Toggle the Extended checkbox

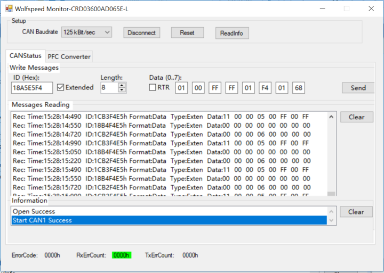point(61,88)
